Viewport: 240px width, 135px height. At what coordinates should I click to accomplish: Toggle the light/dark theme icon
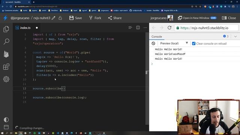tap(6, 120)
